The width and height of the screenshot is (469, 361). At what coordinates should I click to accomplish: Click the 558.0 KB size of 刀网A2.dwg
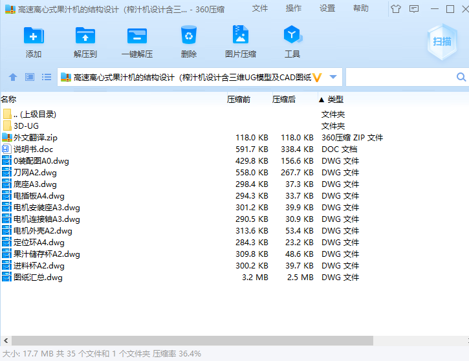click(252, 172)
